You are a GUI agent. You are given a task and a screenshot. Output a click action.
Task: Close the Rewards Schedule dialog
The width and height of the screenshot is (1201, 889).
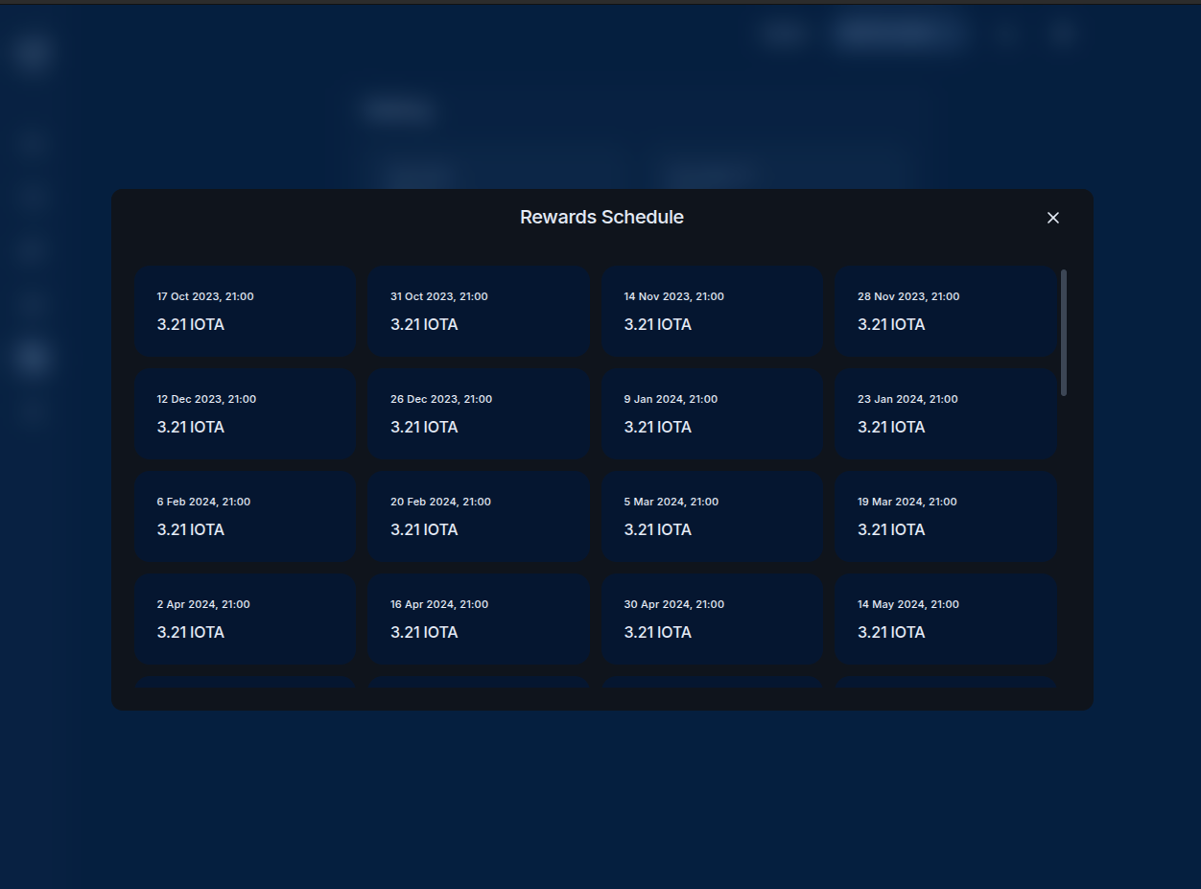pyautogui.click(x=1052, y=218)
